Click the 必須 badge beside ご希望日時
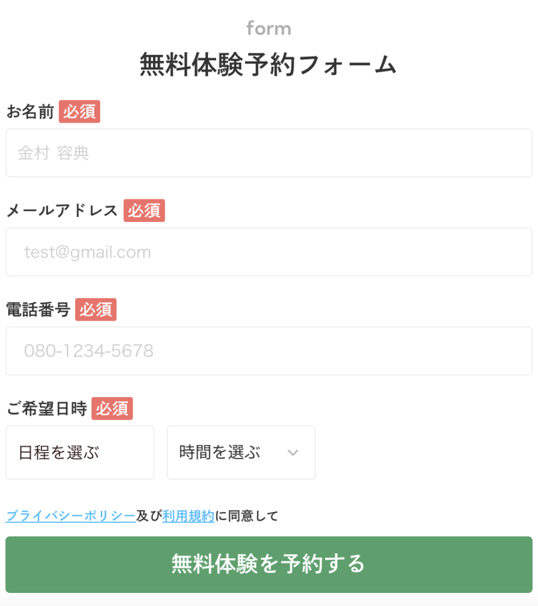538x606 pixels. pyautogui.click(x=113, y=408)
